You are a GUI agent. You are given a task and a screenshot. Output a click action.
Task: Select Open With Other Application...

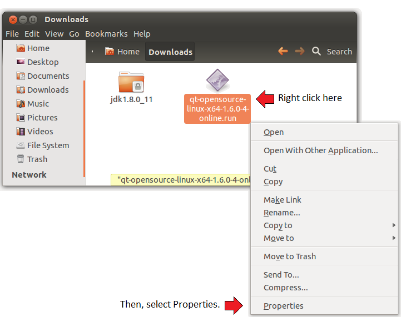point(324,150)
